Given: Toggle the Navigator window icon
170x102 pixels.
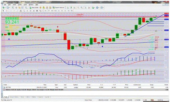Looking at the screenshot, I should tap(20, 8).
